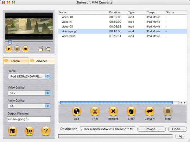Click the 01:46:11 duration cell
The height and width of the screenshot is (142, 190).
115,36
